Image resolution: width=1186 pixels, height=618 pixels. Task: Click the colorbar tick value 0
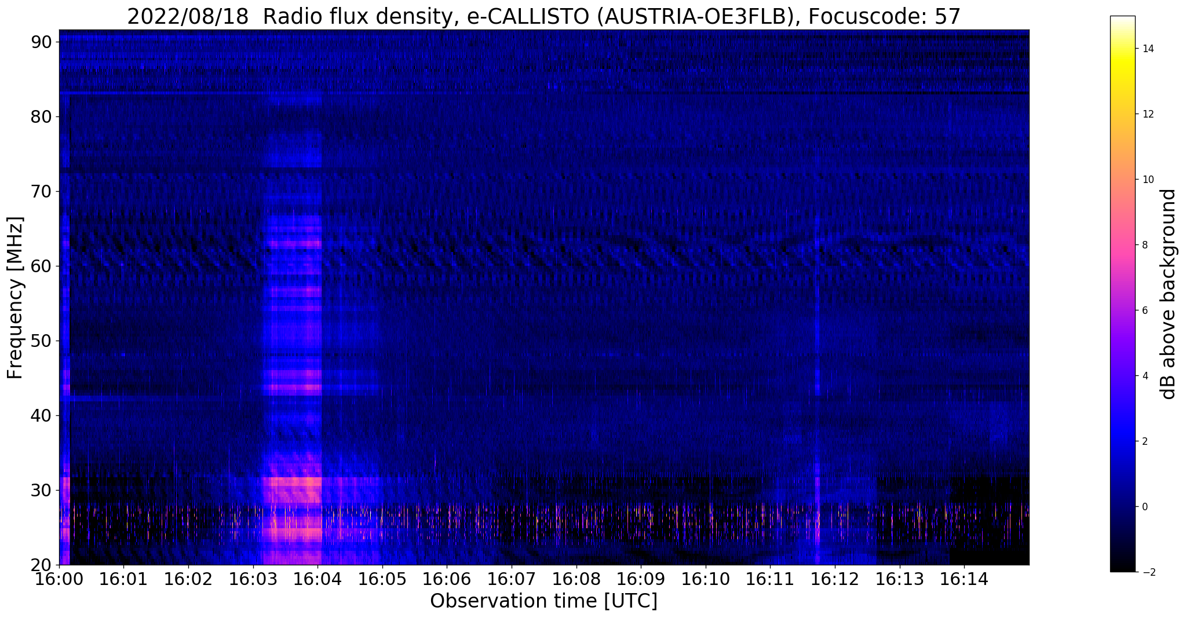(1144, 507)
